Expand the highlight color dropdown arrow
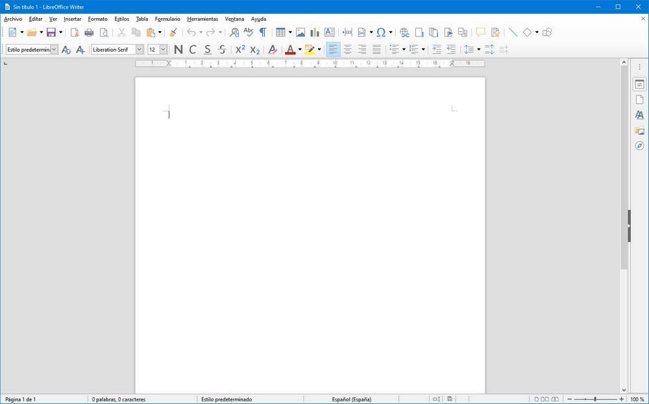The image size is (649, 404). coord(319,50)
